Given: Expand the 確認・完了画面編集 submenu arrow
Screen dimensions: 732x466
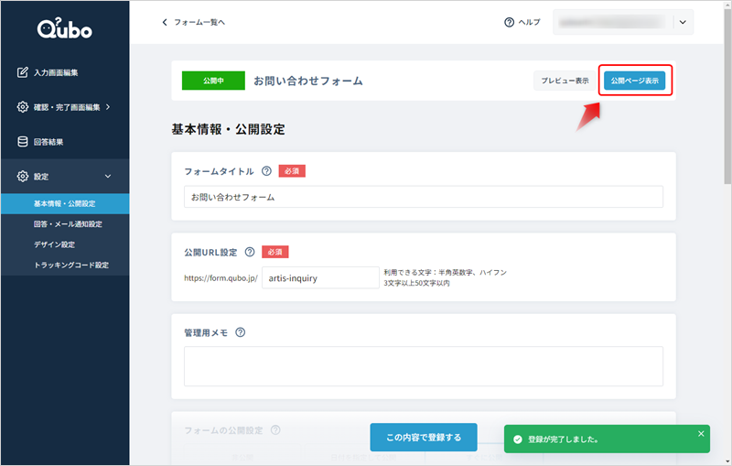Looking at the screenshot, I should click(108, 107).
